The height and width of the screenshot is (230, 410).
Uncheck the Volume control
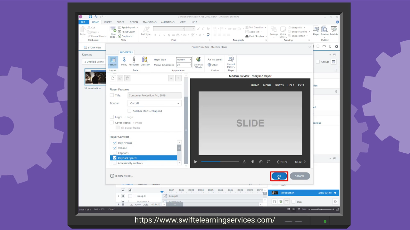[x=115, y=148]
